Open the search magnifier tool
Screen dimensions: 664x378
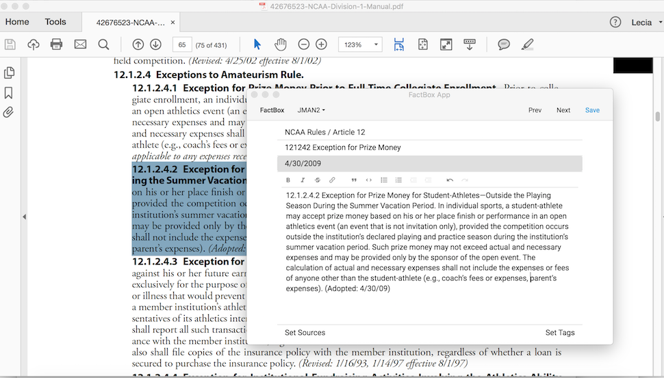104,44
